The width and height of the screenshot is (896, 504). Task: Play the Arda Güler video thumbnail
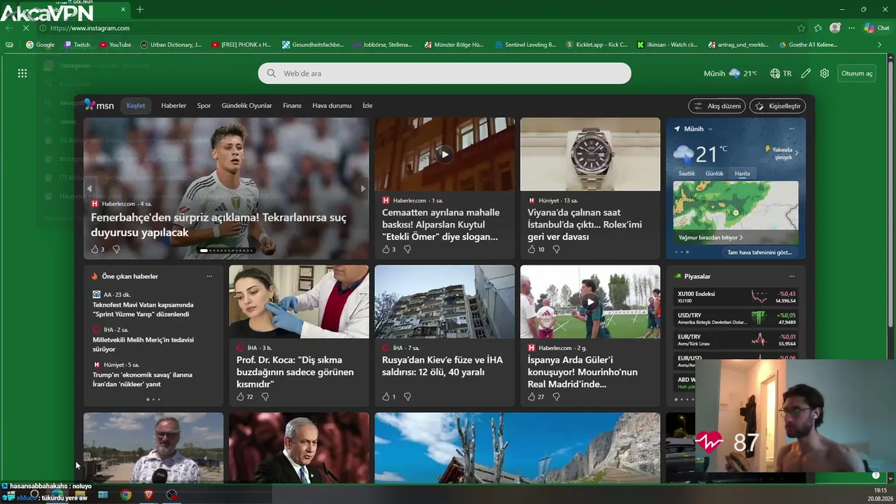click(x=590, y=302)
